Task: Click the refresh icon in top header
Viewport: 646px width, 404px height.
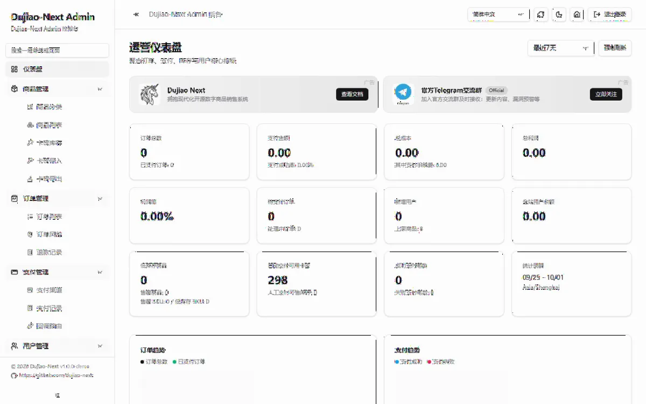Action: point(540,15)
